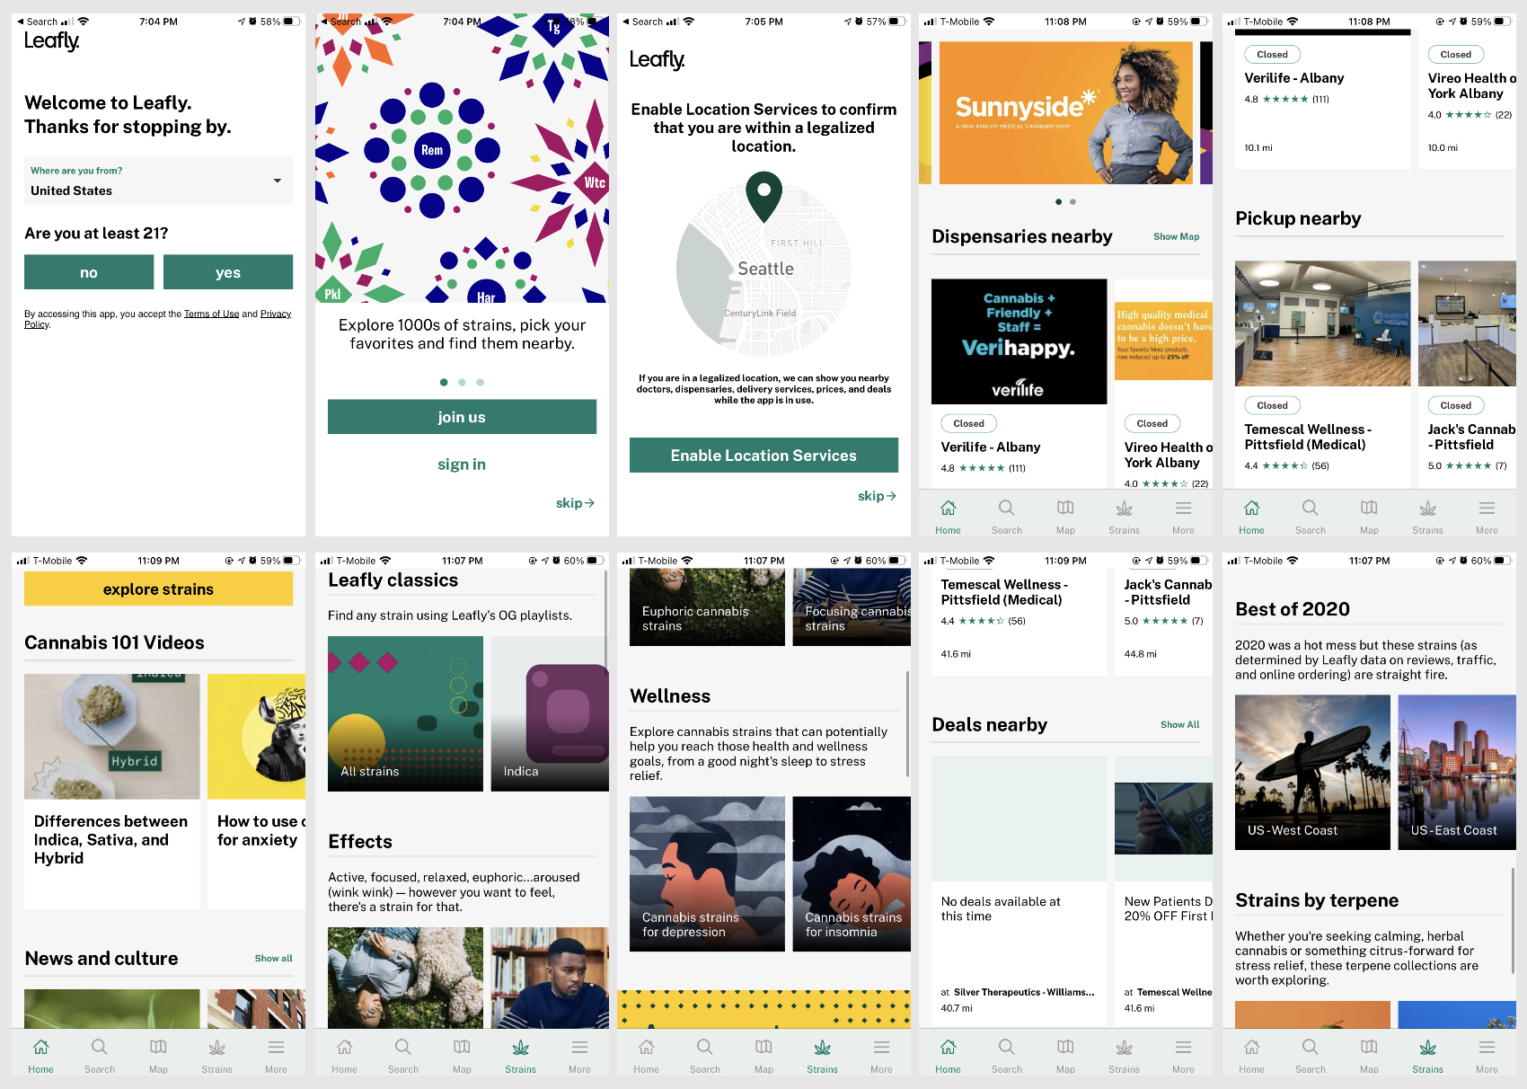1527x1089 pixels.
Task: Tap the Map icon on Pickup nearby screen
Action: click(x=1369, y=517)
